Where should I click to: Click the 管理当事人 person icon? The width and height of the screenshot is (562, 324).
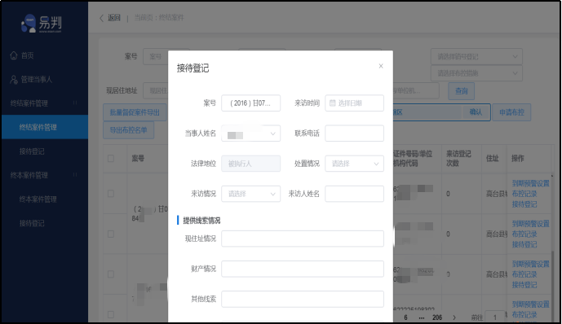pyautogui.click(x=14, y=80)
